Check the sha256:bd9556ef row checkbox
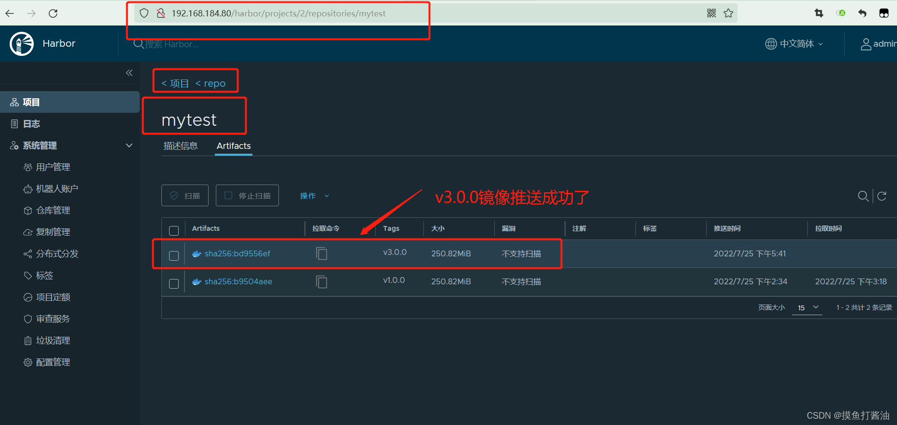Image resolution: width=897 pixels, height=425 pixels. click(174, 256)
